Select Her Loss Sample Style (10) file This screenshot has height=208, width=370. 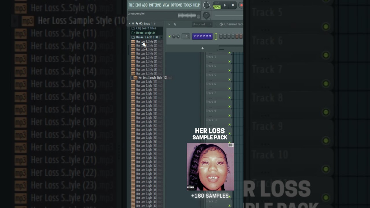153,78
